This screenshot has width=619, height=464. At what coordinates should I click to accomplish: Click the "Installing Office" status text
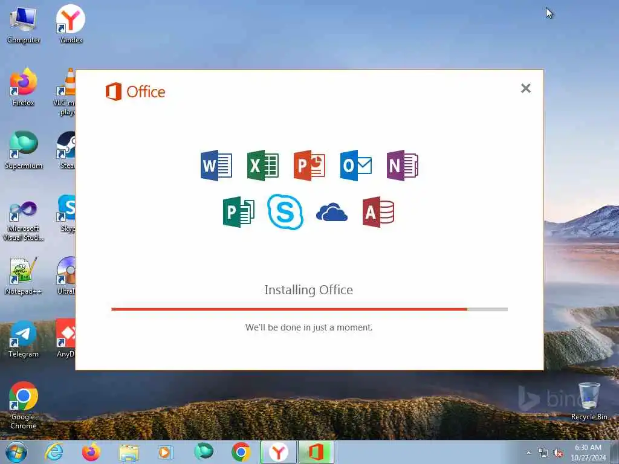click(308, 290)
